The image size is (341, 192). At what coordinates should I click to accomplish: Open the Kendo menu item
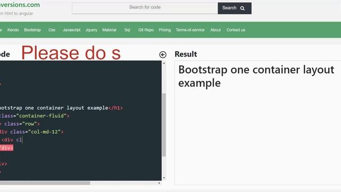[13, 30]
